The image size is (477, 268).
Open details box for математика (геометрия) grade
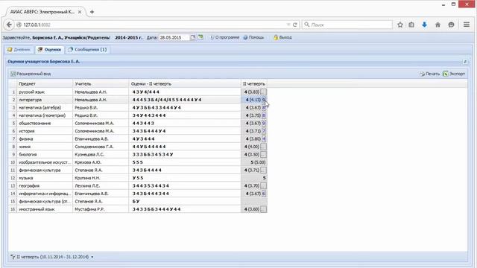point(264,115)
